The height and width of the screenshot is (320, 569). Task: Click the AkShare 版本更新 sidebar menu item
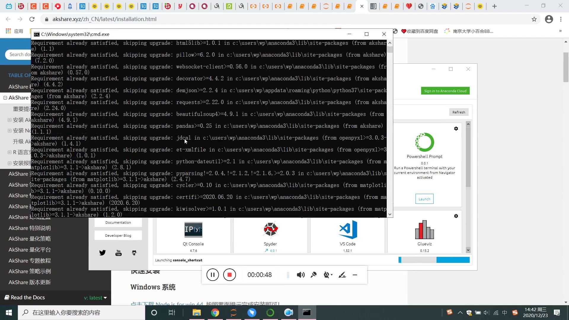click(x=30, y=282)
